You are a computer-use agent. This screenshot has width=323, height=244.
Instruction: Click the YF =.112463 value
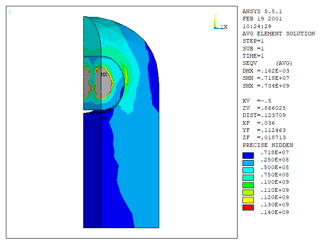point(264,130)
